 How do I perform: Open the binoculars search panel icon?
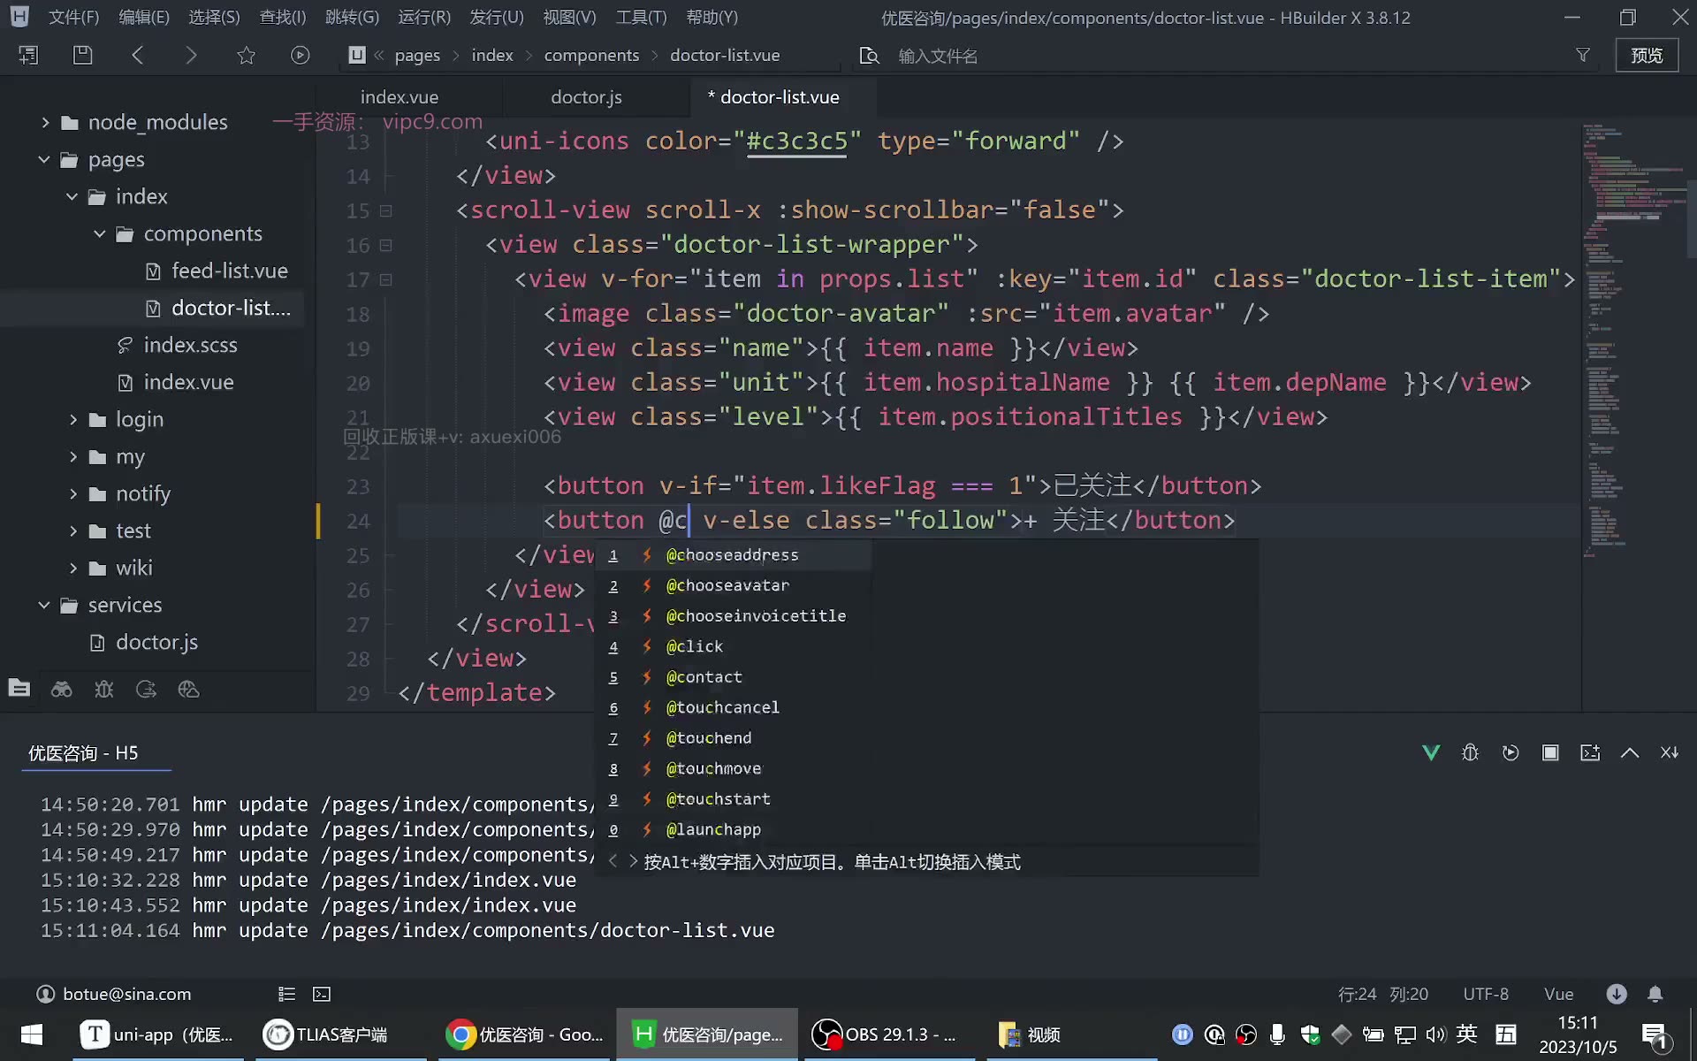click(x=61, y=689)
